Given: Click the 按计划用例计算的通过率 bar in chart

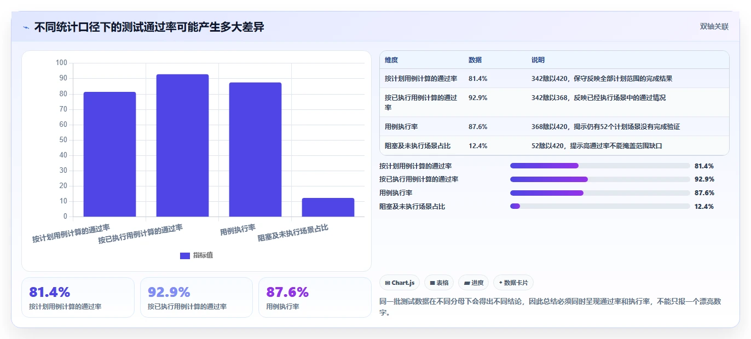Looking at the screenshot, I should 109,154.
